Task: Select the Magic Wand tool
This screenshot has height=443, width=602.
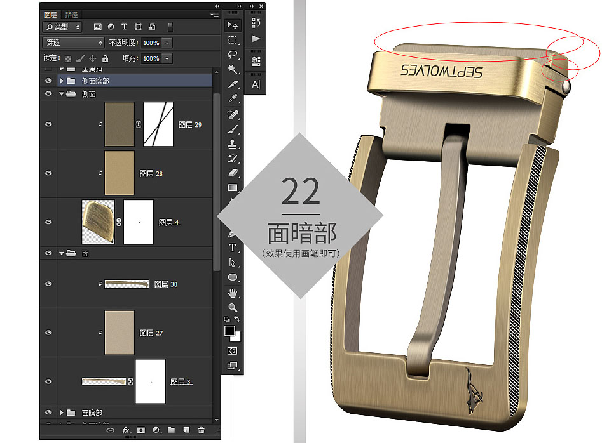Action: coord(233,69)
